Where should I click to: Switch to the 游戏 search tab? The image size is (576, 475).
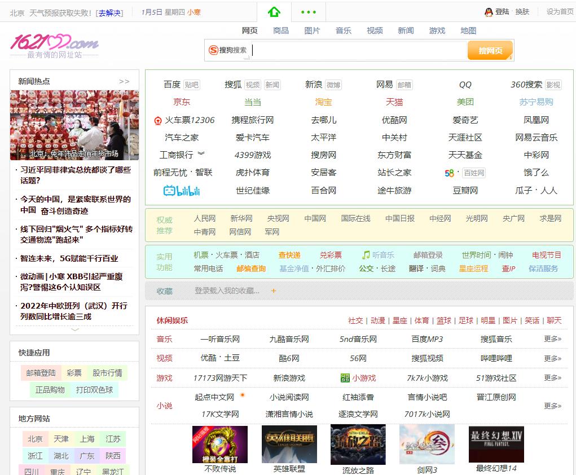click(437, 30)
